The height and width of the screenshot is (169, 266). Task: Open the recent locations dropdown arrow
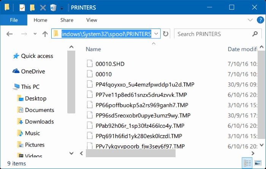point(35,34)
